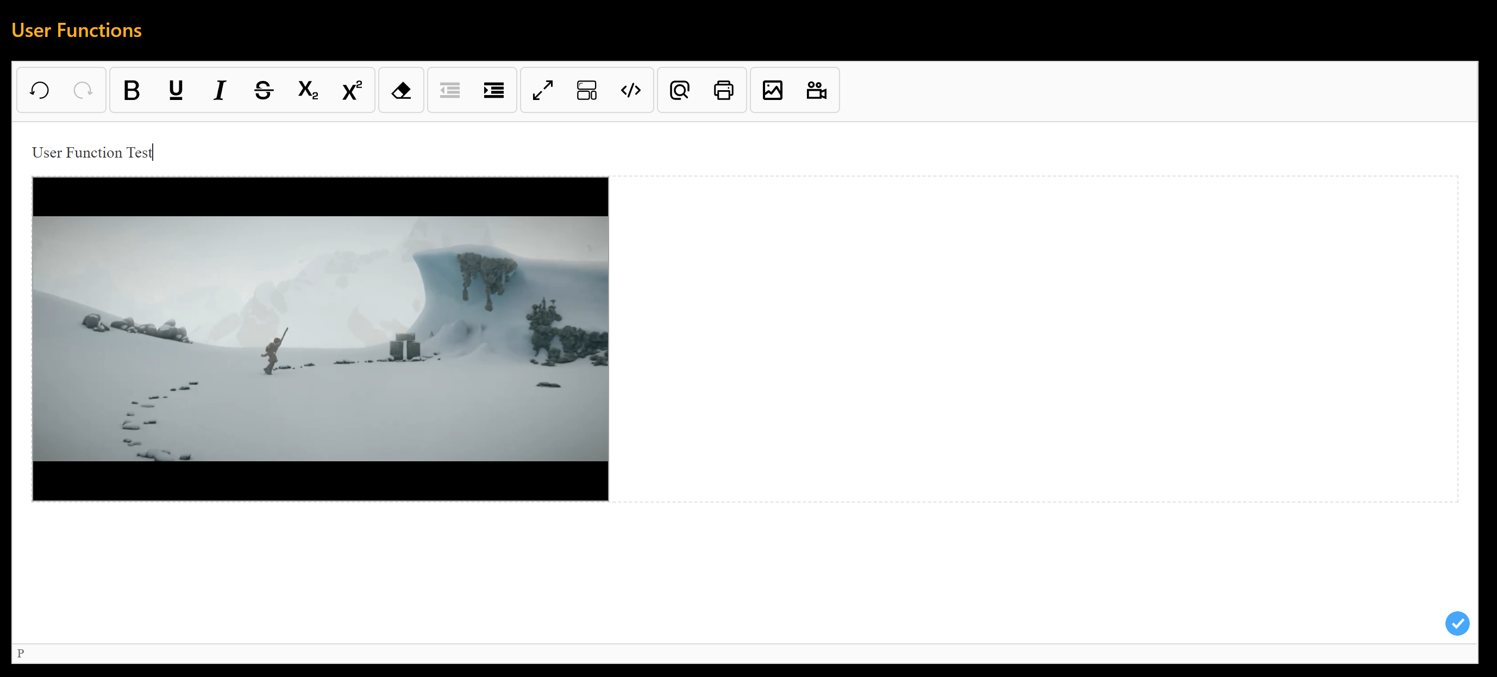Viewport: 1497px width, 677px height.
Task: Clear formatting with the eraser icon
Action: 400,90
